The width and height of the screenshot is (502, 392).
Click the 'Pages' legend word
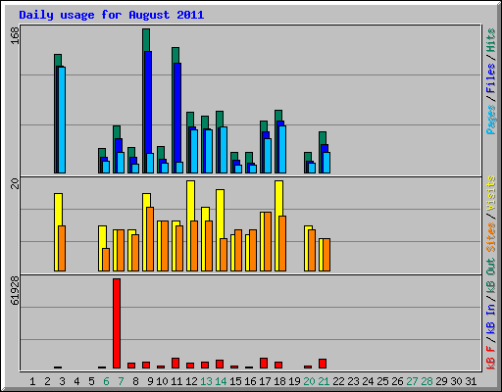tap(491, 120)
